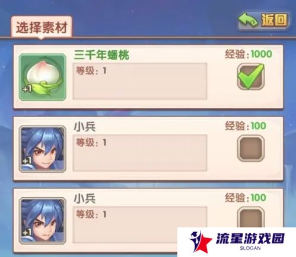Click the 返回 back button text
296x257 pixels.
pyautogui.click(x=274, y=20)
